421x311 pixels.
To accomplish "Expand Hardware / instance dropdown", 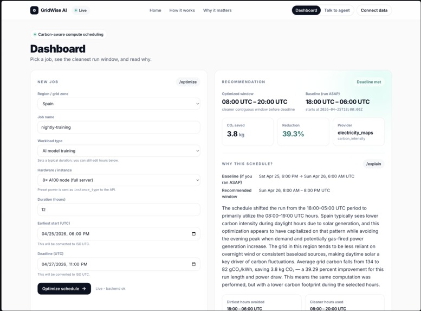I will pyautogui.click(x=119, y=180).
